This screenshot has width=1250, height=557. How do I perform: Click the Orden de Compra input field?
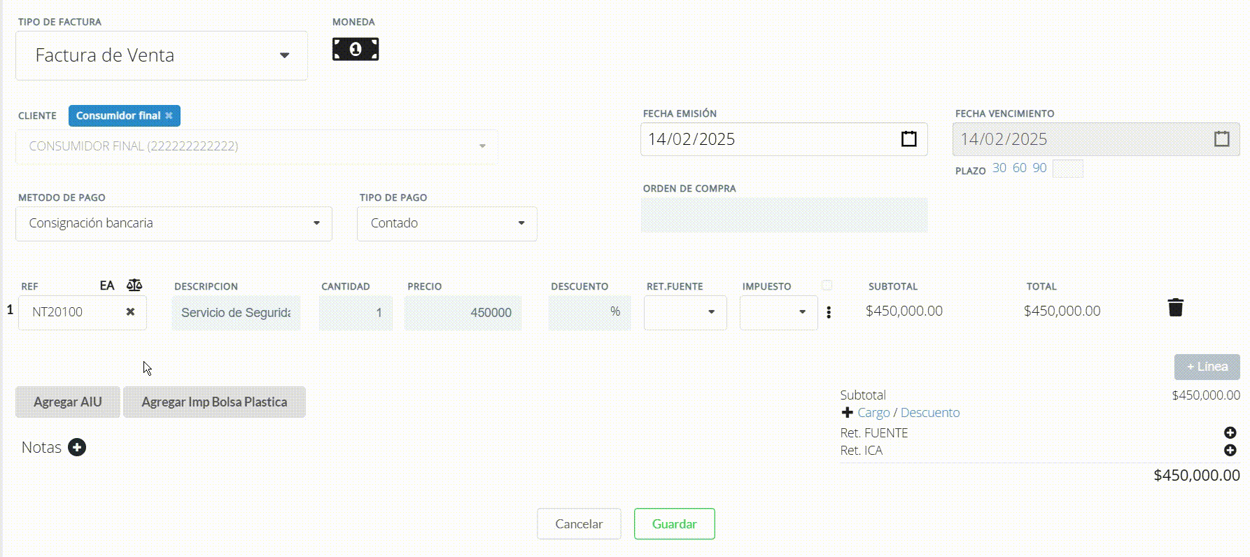pos(782,215)
